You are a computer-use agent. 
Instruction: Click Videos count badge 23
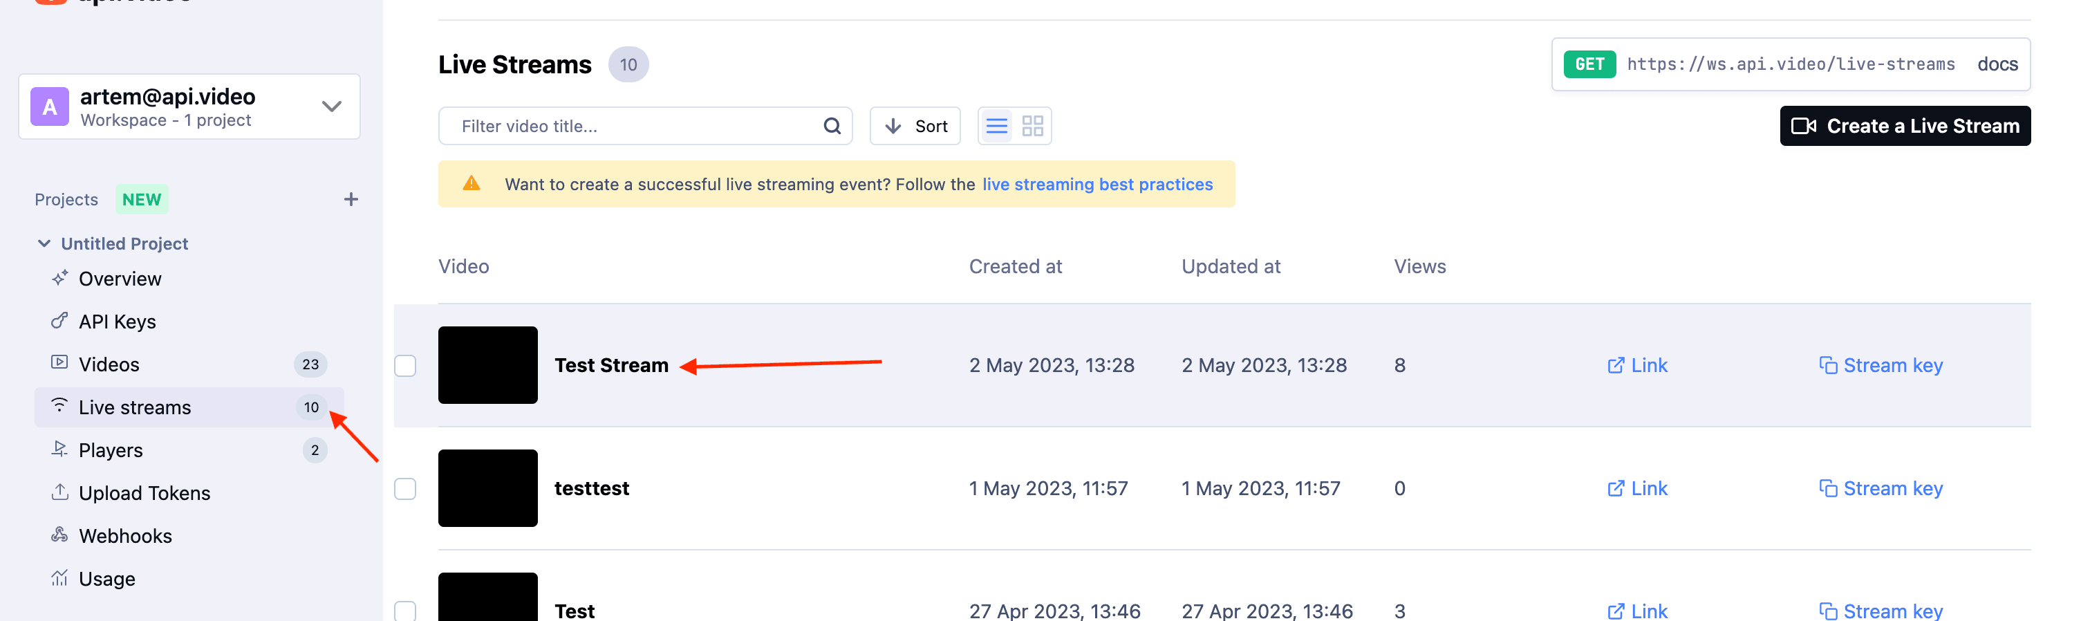click(x=310, y=364)
